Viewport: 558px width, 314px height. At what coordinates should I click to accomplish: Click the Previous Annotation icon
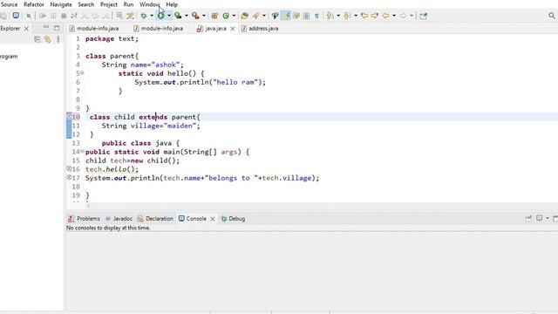[347, 16]
